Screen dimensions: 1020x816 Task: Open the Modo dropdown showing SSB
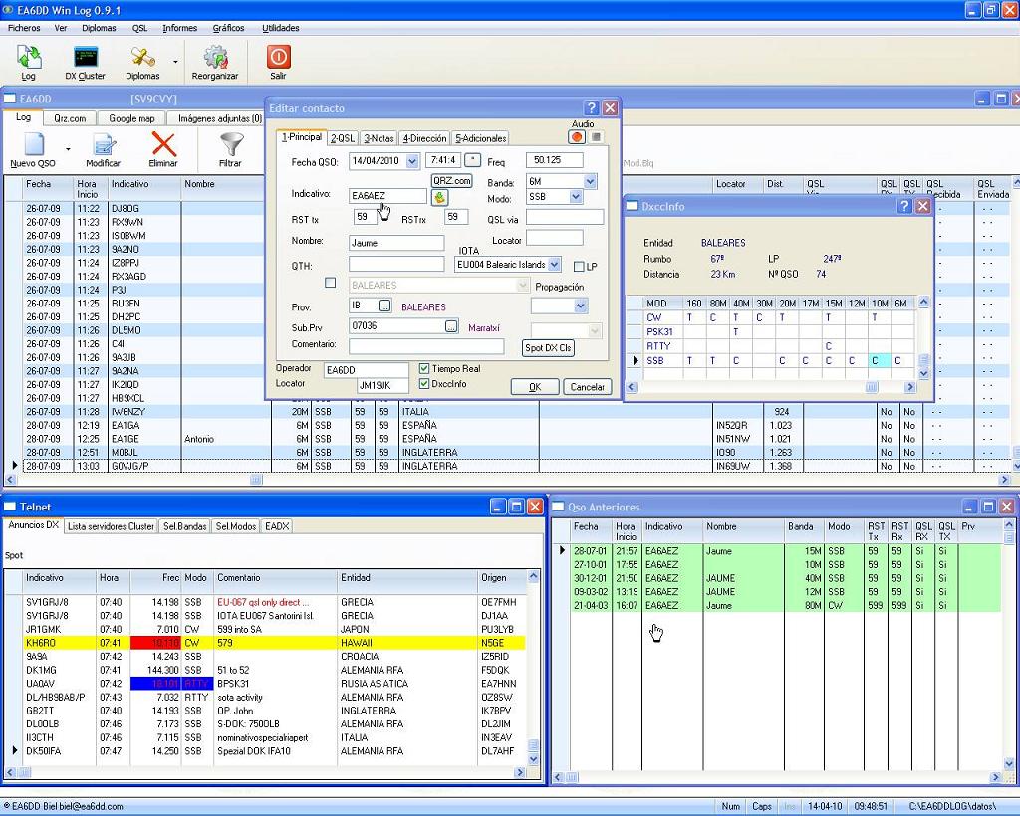pos(576,197)
